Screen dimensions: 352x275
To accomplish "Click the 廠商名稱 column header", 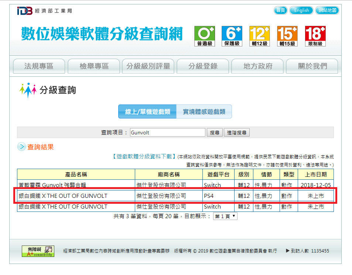I will click(169, 174).
